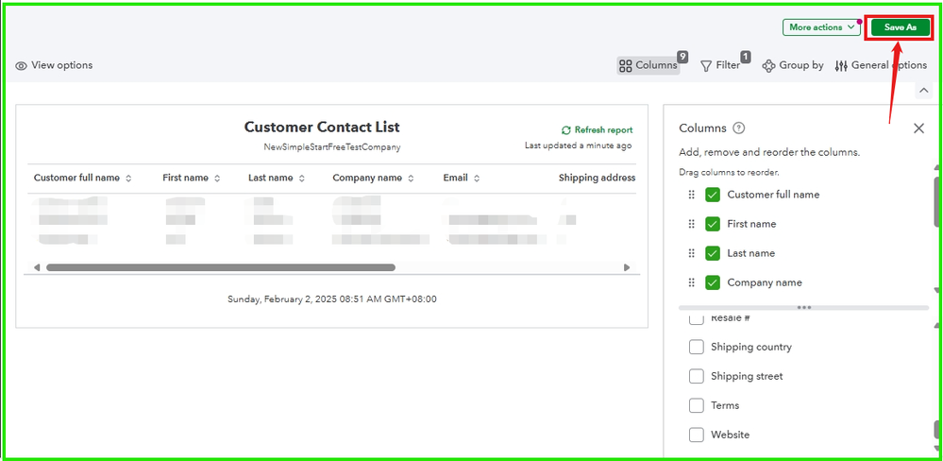This screenshot has height=461, width=943.
Task: Click the Save As button
Action: point(900,27)
